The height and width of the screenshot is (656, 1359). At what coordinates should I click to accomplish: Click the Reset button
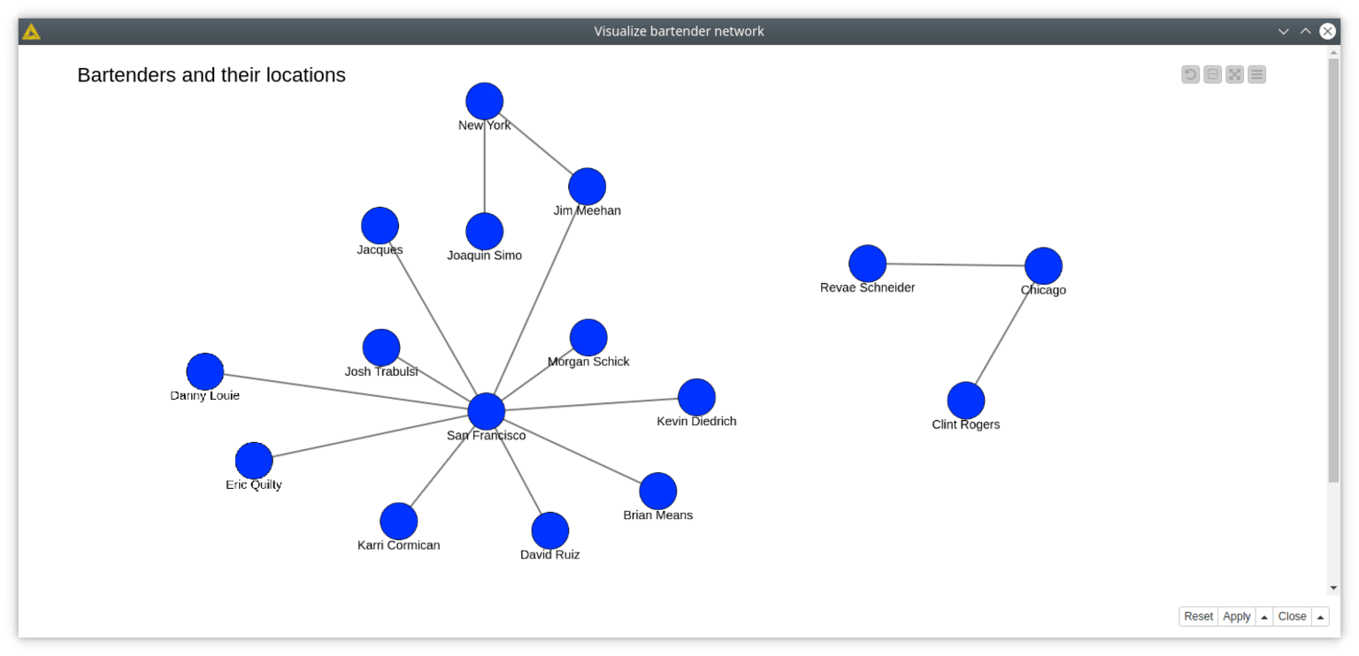coord(1198,616)
